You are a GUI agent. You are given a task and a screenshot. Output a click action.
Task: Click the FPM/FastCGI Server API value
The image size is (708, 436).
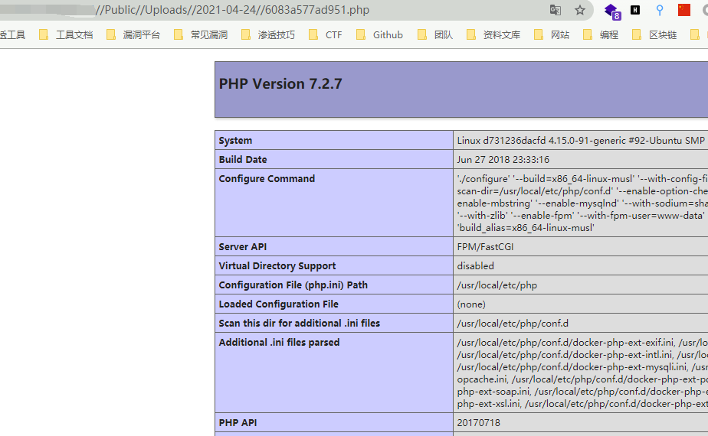487,247
